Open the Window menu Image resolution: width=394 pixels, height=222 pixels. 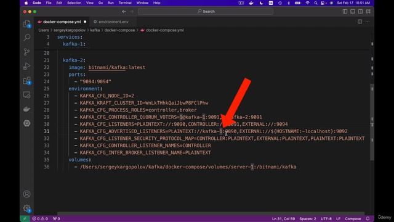(142, 3)
